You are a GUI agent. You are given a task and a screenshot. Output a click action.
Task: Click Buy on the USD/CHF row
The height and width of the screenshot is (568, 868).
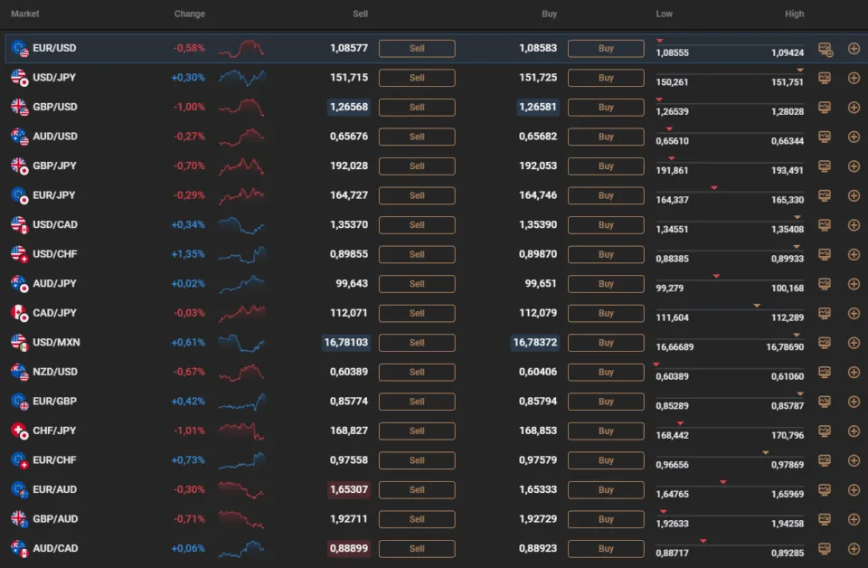tap(605, 254)
